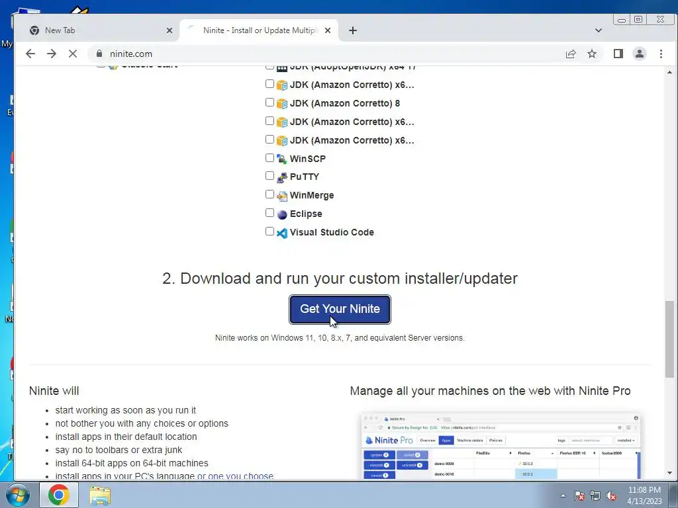The height and width of the screenshot is (508, 678).
Task: Open a new browser tab
Action: tap(353, 30)
